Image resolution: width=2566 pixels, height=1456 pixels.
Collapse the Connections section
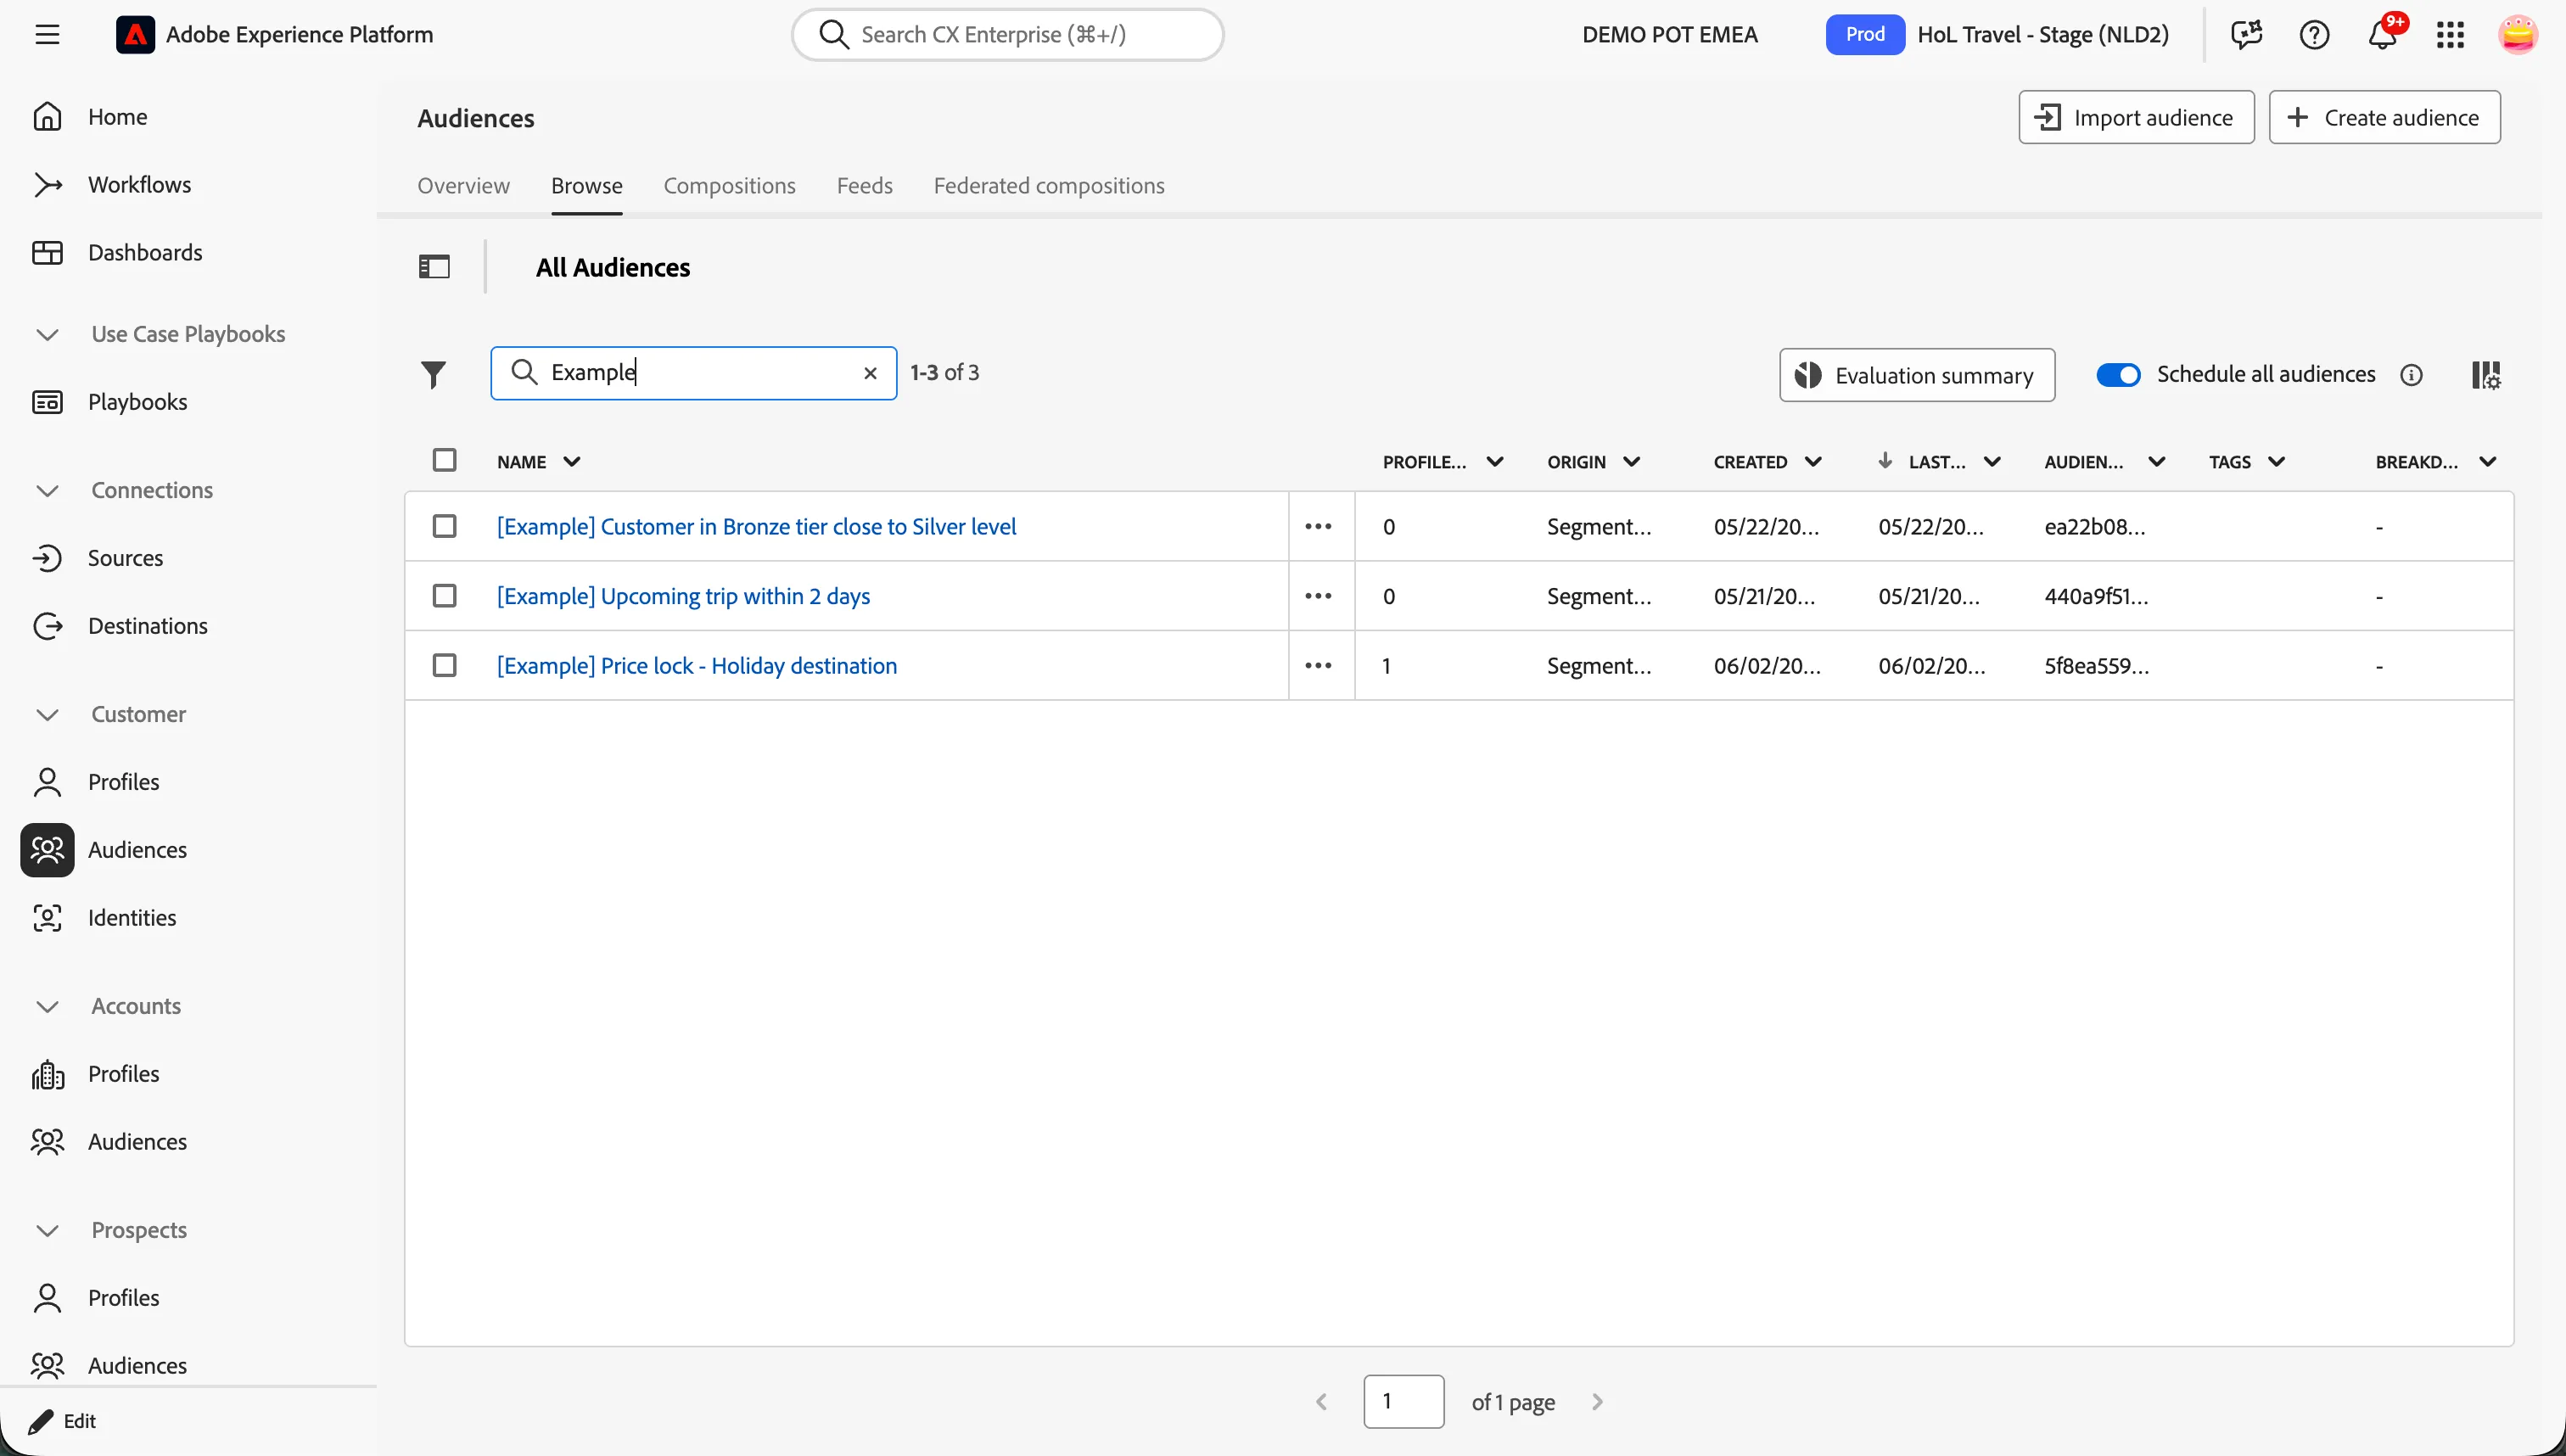point(47,490)
